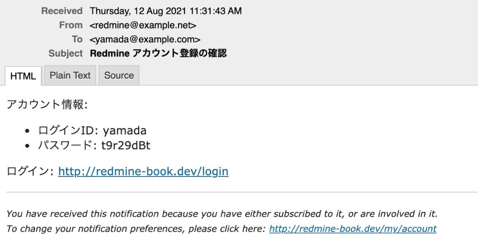Click the "You have received this notification" line
Image resolution: width=478 pixels, height=246 pixels.
[222, 214]
